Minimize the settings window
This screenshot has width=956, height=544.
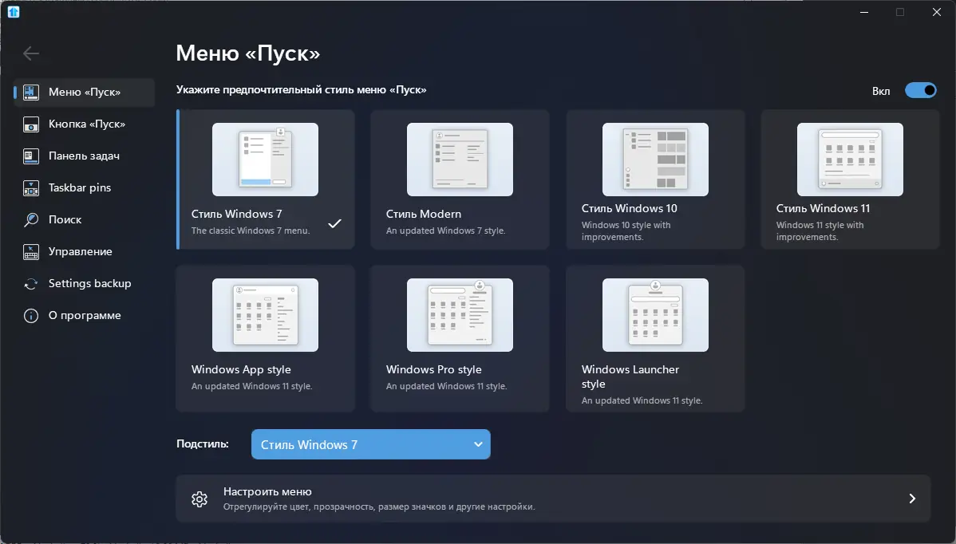click(864, 12)
